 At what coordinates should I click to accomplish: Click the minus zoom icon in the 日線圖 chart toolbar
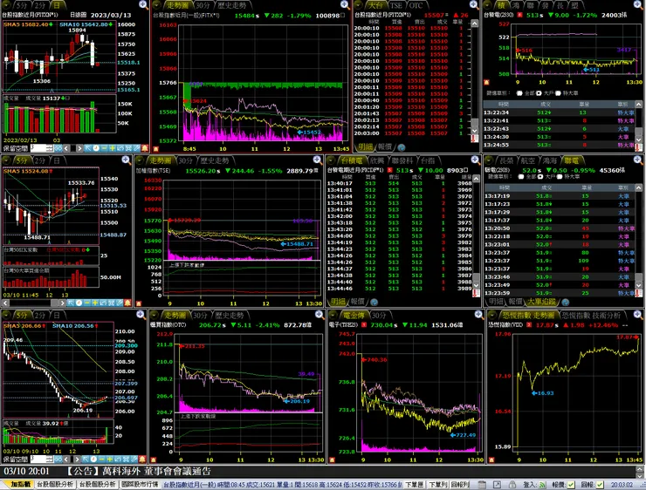104,148
